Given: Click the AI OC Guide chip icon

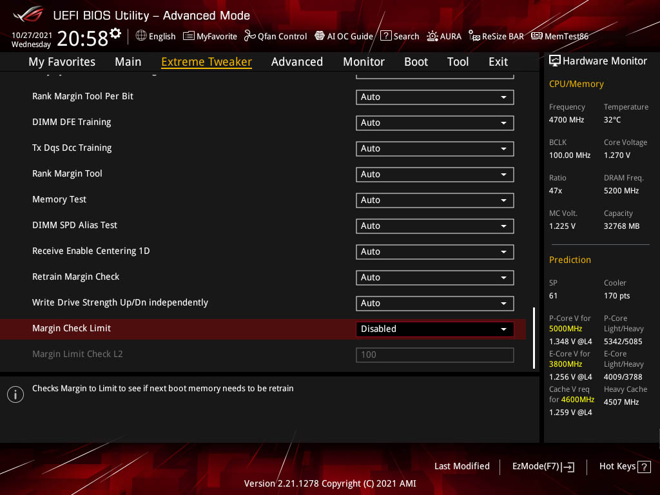Looking at the screenshot, I should coord(320,36).
